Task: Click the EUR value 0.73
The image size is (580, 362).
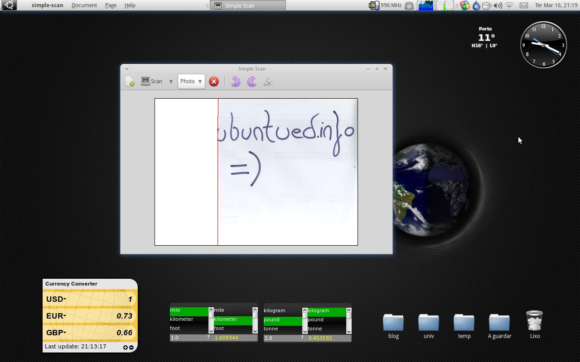Action: click(x=125, y=316)
